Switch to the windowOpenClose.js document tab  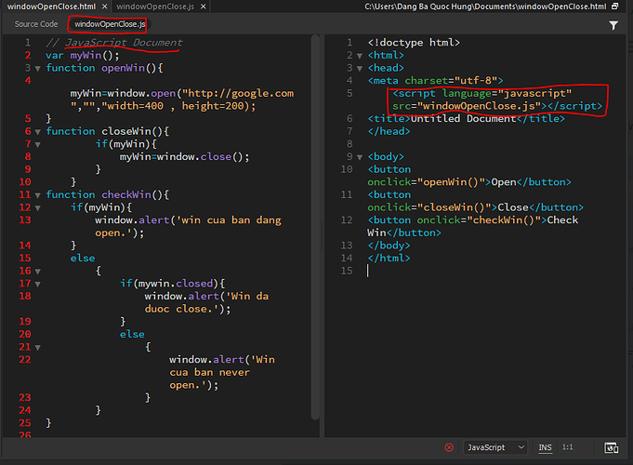pyautogui.click(x=155, y=7)
